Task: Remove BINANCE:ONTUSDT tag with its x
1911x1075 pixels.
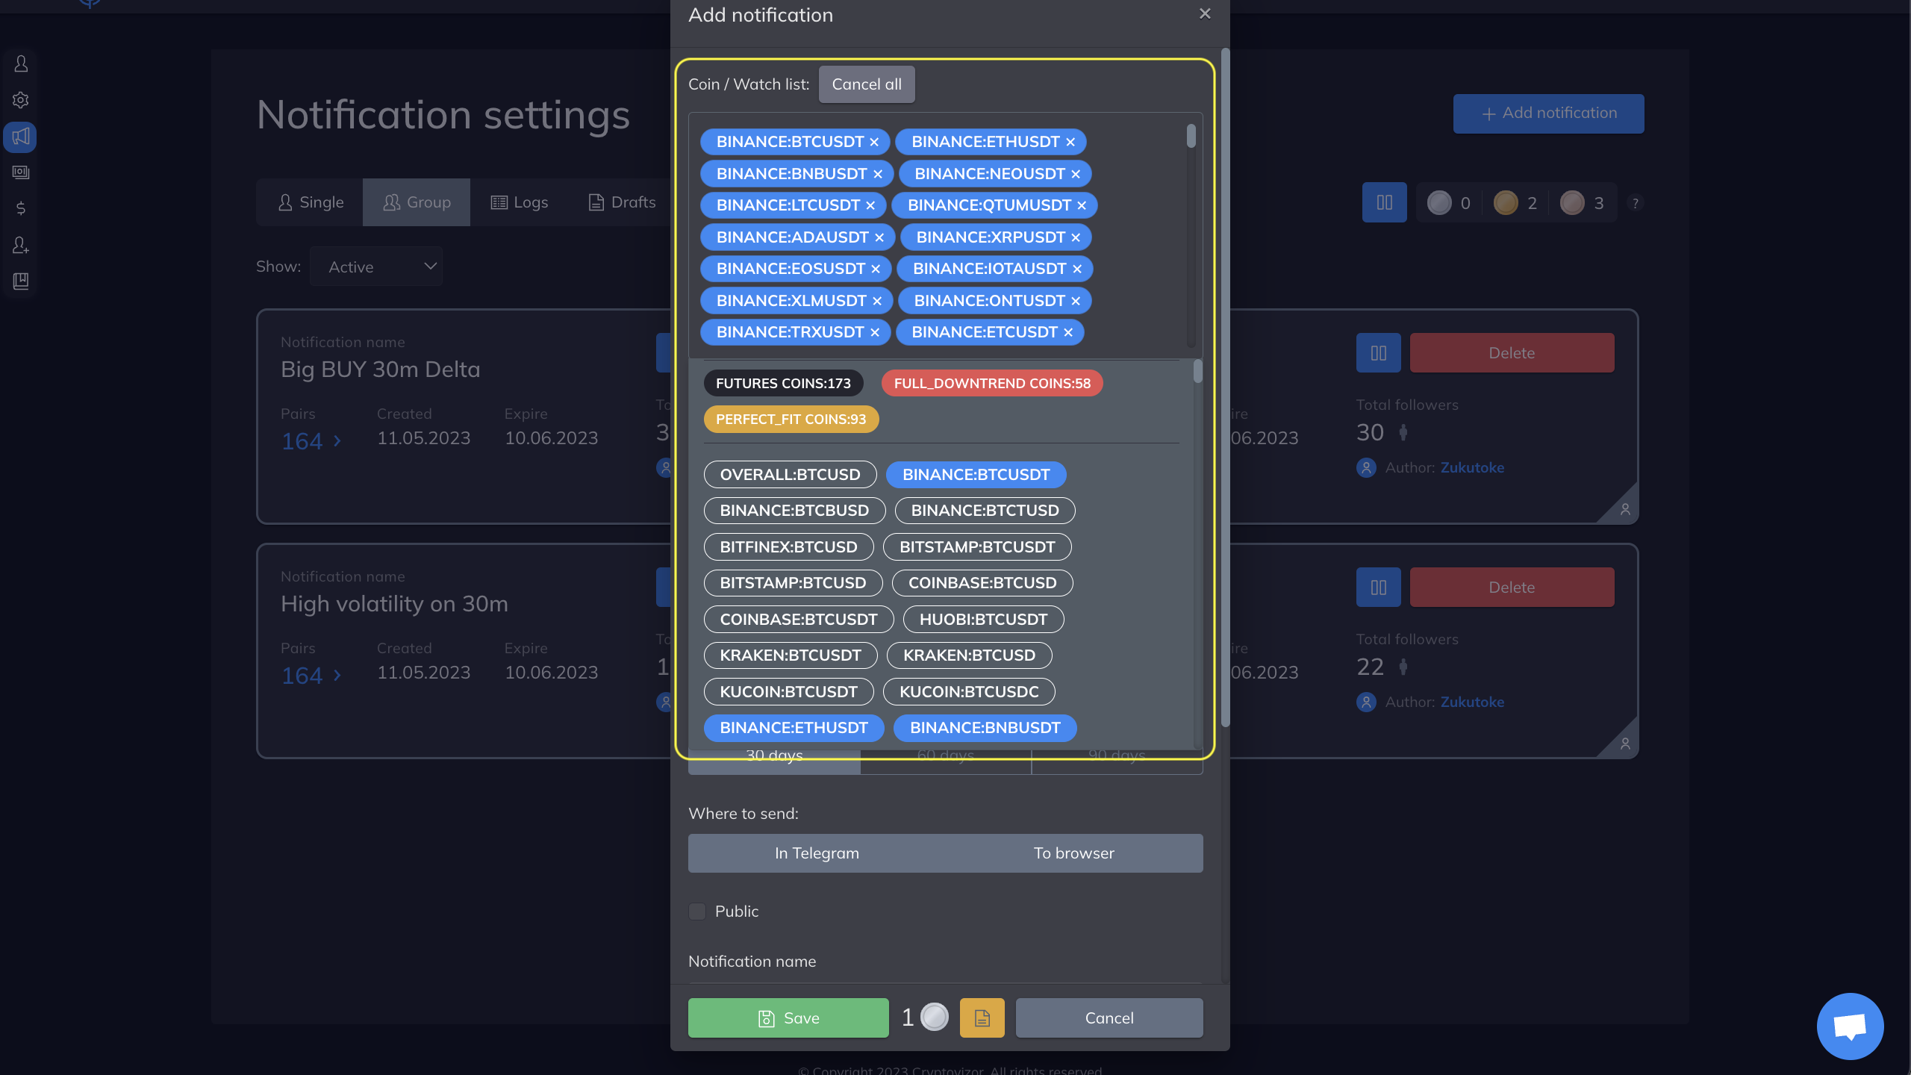Action: coord(1076,301)
